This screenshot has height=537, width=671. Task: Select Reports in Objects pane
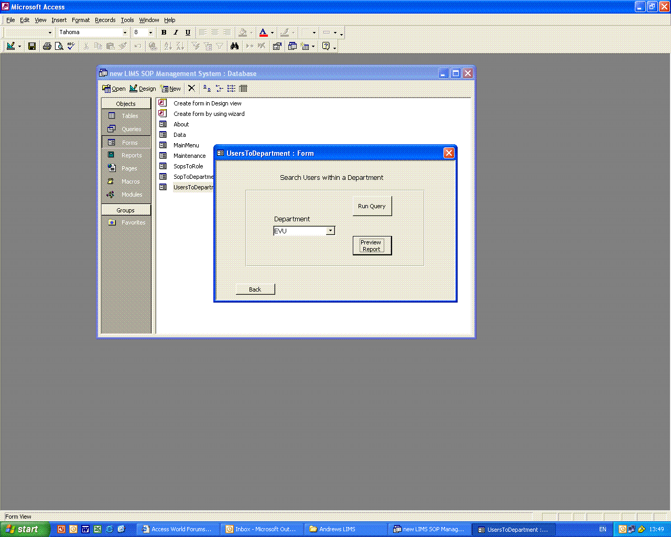126,155
